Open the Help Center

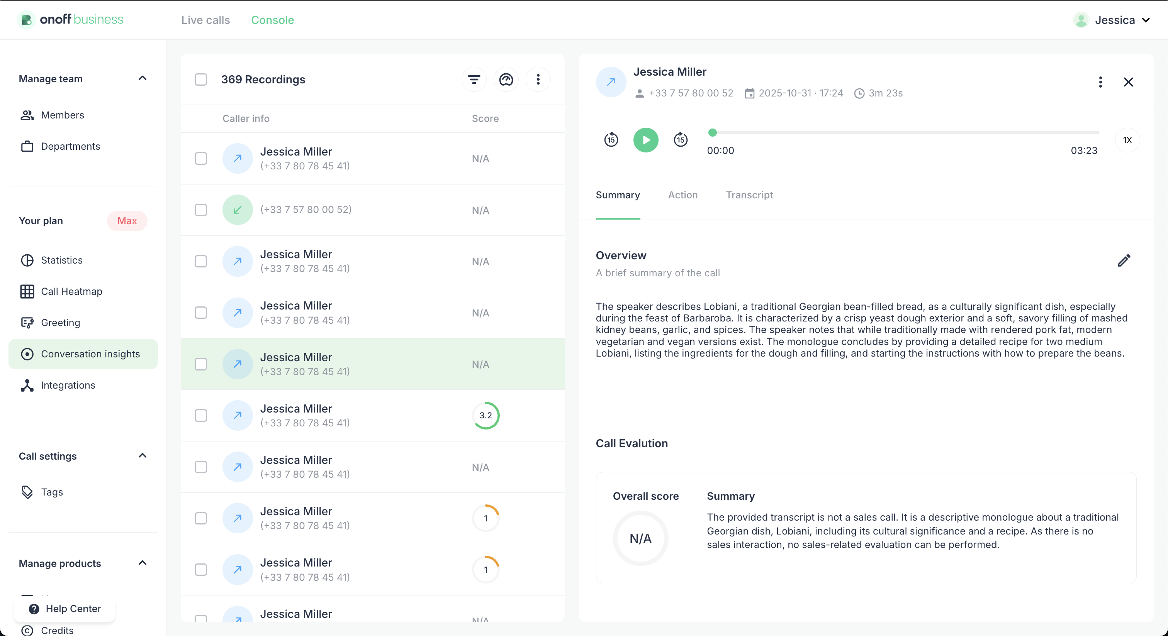65,608
